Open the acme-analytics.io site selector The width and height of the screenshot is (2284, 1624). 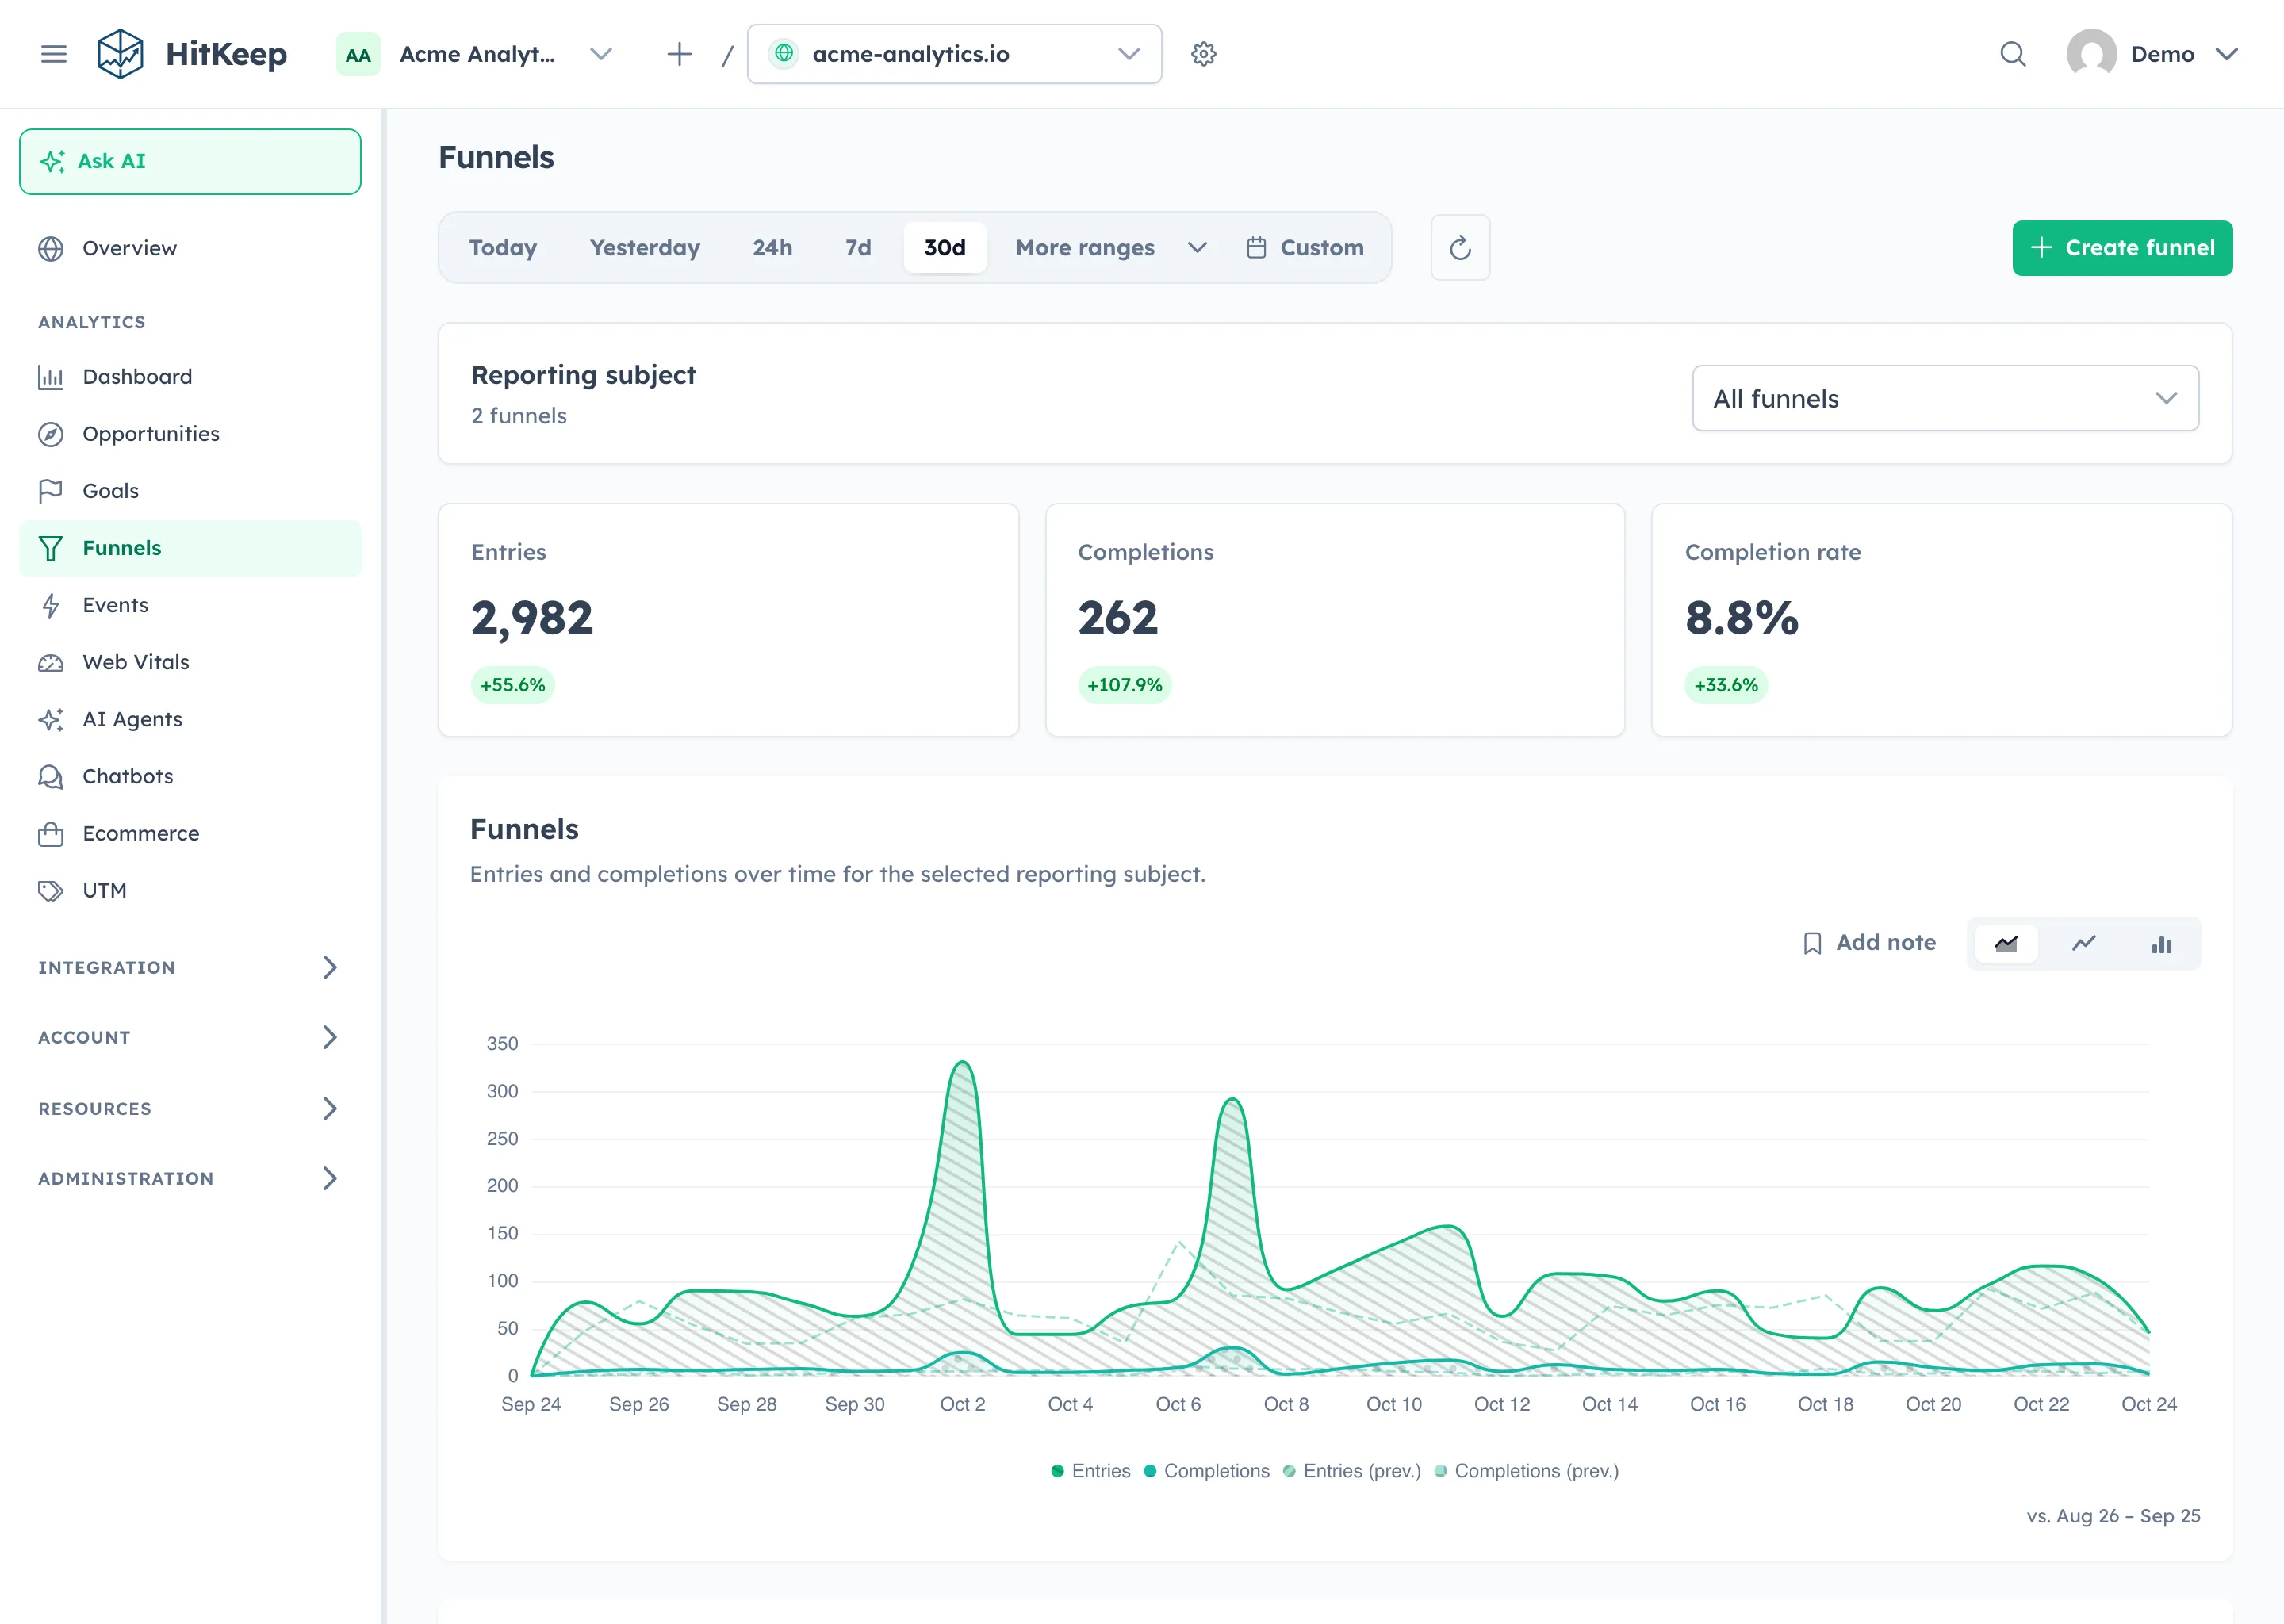954,54
